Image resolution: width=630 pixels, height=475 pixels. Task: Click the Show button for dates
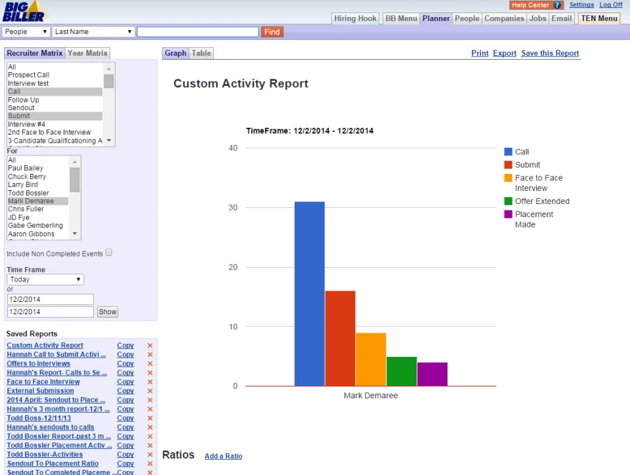coord(108,312)
